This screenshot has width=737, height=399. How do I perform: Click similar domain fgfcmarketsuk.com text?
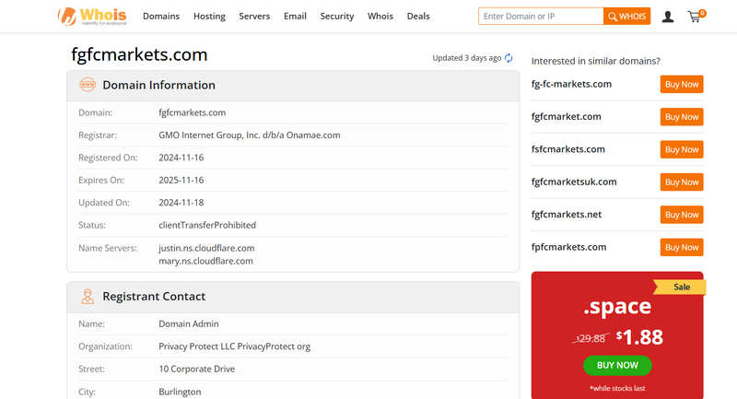coord(574,182)
